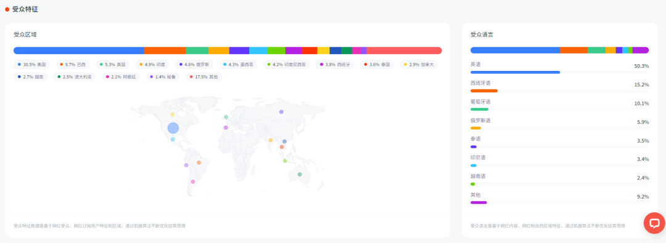Click the 葡萄牙语 language label

point(480,102)
